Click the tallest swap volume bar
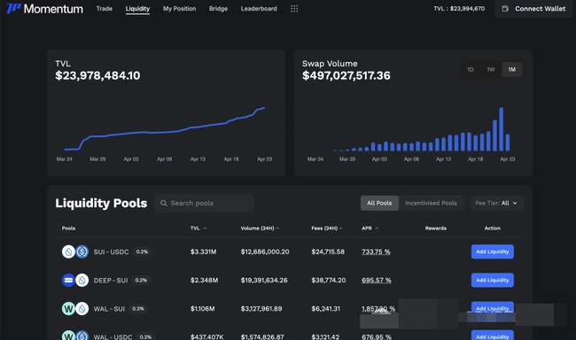Screen dimensions: 576x340 [x=501, y=129]
